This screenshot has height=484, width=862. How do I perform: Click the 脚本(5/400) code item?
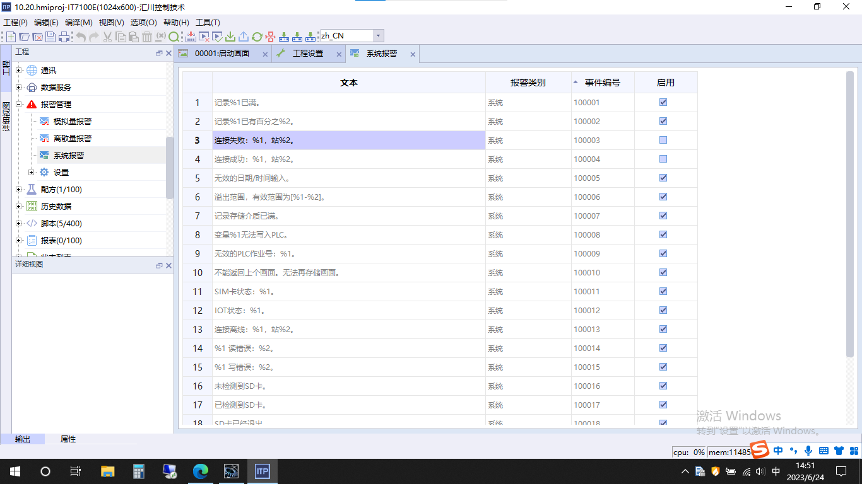pos(61,223)
